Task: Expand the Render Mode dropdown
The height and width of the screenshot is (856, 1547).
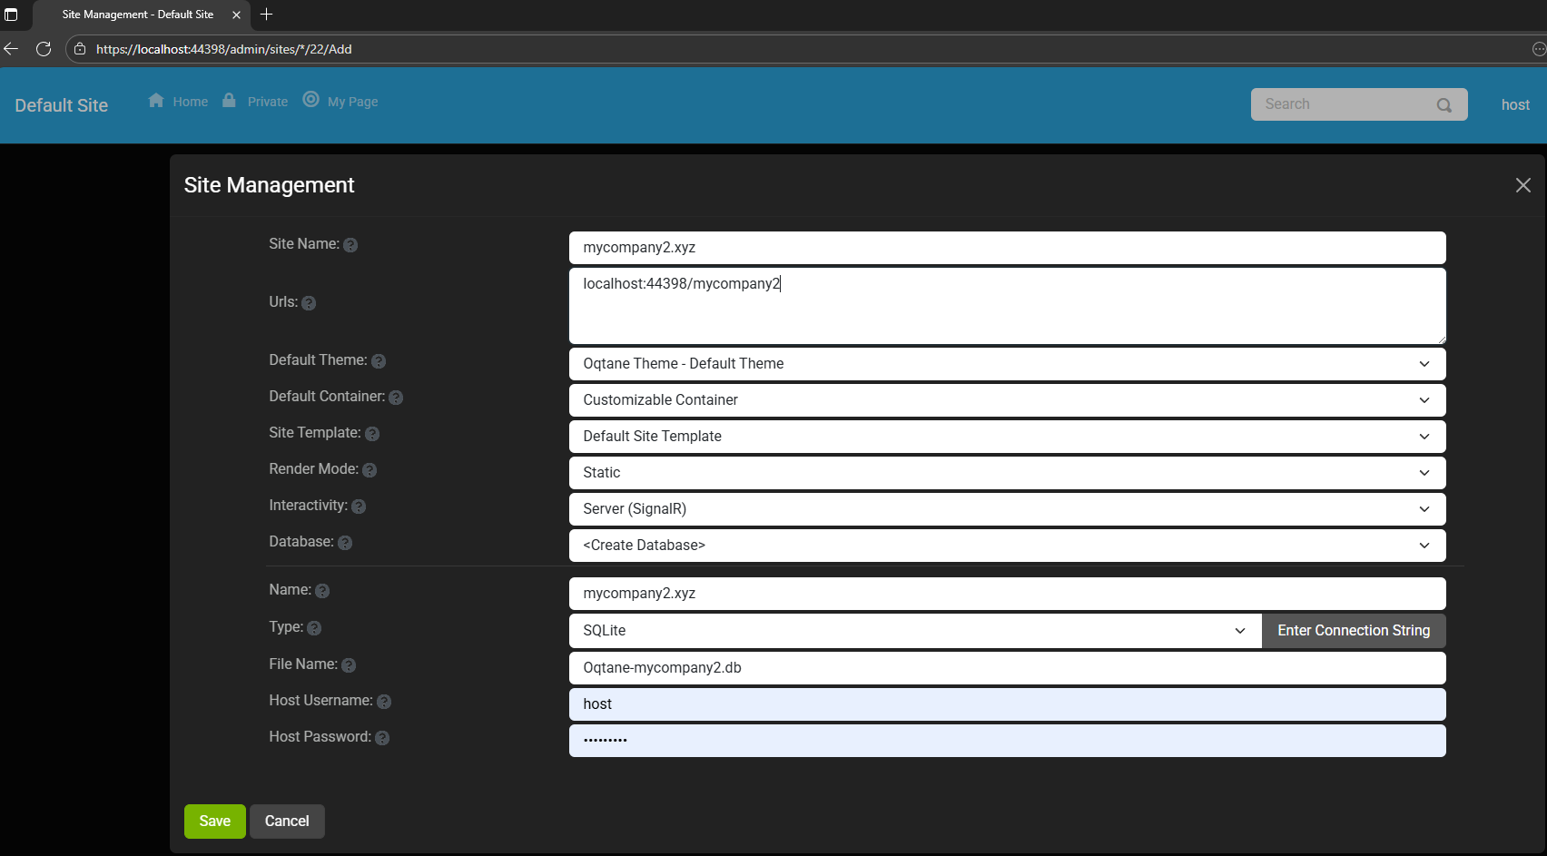Action: (1007, 473)
